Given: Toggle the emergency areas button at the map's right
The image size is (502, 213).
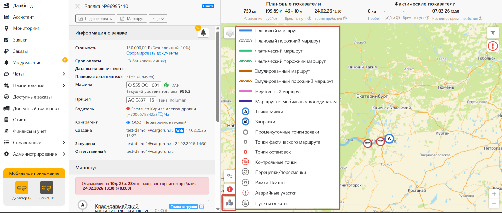Looking at the screenshot, I should [x=493, y=46].
